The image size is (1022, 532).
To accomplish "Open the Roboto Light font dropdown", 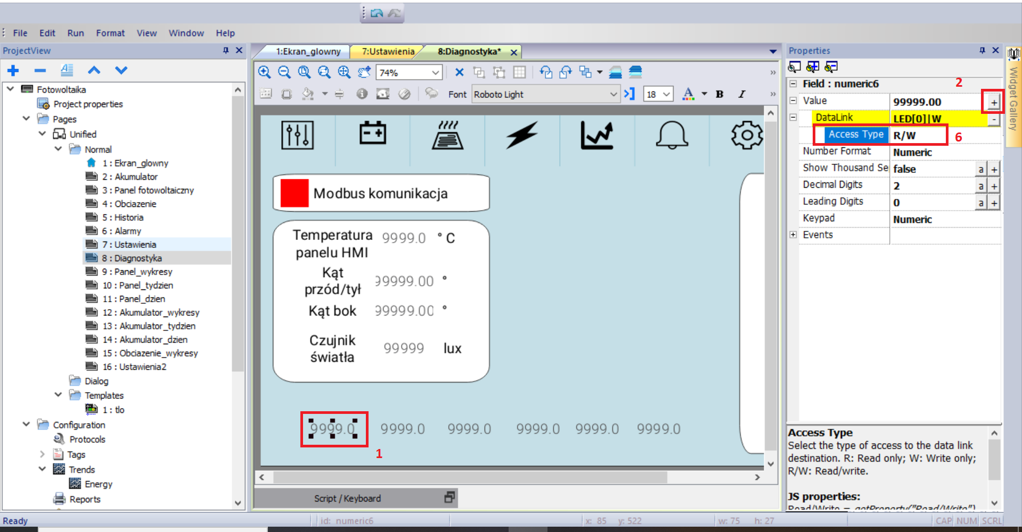I will point(545,94).
